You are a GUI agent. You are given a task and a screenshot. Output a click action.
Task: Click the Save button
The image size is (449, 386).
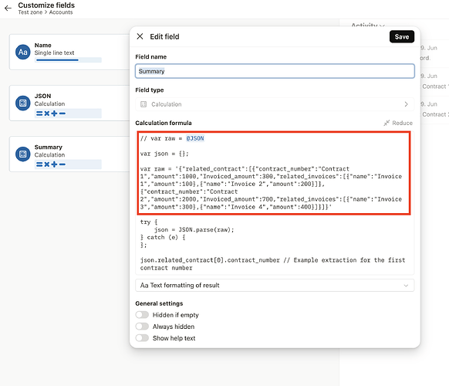(402, 37)
